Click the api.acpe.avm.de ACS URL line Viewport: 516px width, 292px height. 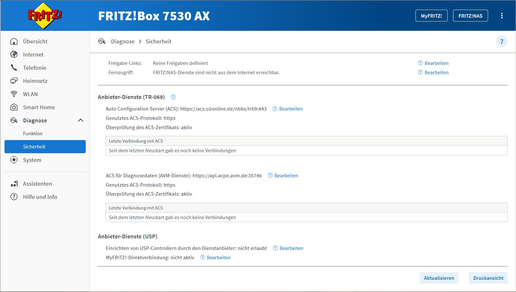click(x=184, y=176)
